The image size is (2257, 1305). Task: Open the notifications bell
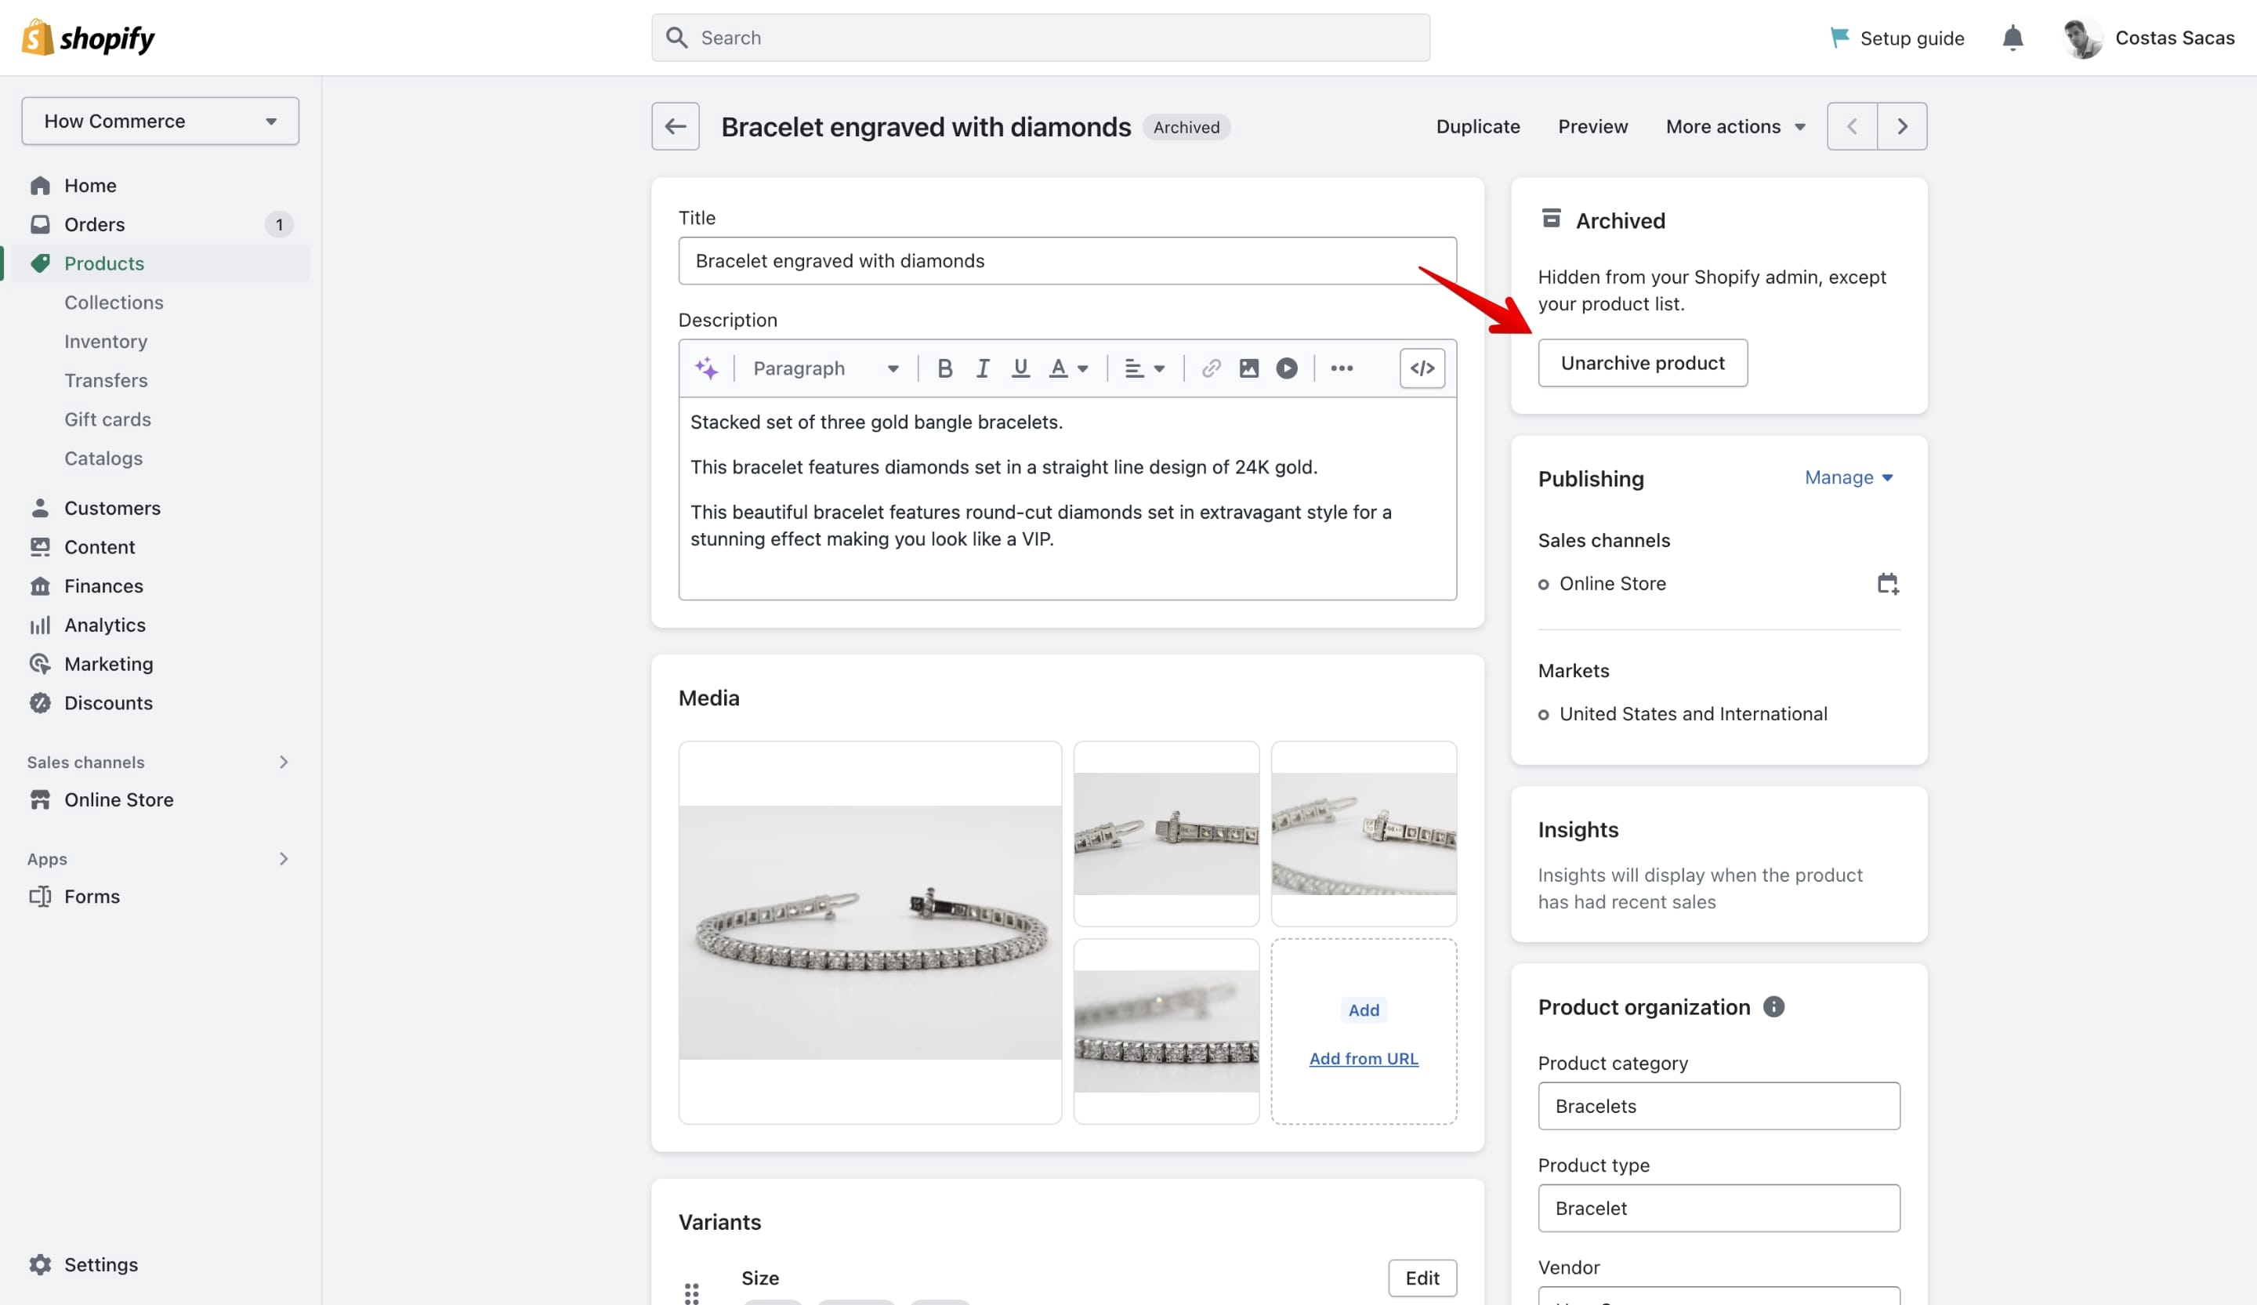click(2012, 38)
